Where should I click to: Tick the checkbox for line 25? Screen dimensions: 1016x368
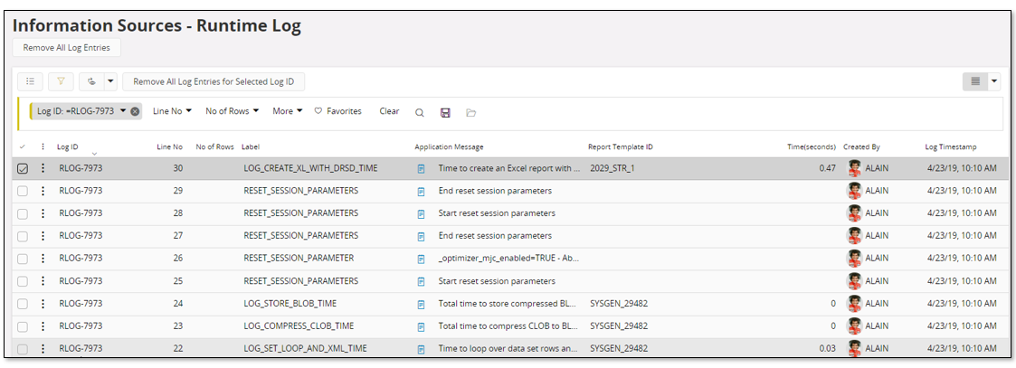23,281
